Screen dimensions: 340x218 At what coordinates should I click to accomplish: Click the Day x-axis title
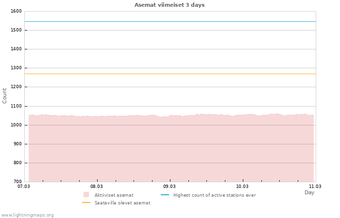[309, 193]
